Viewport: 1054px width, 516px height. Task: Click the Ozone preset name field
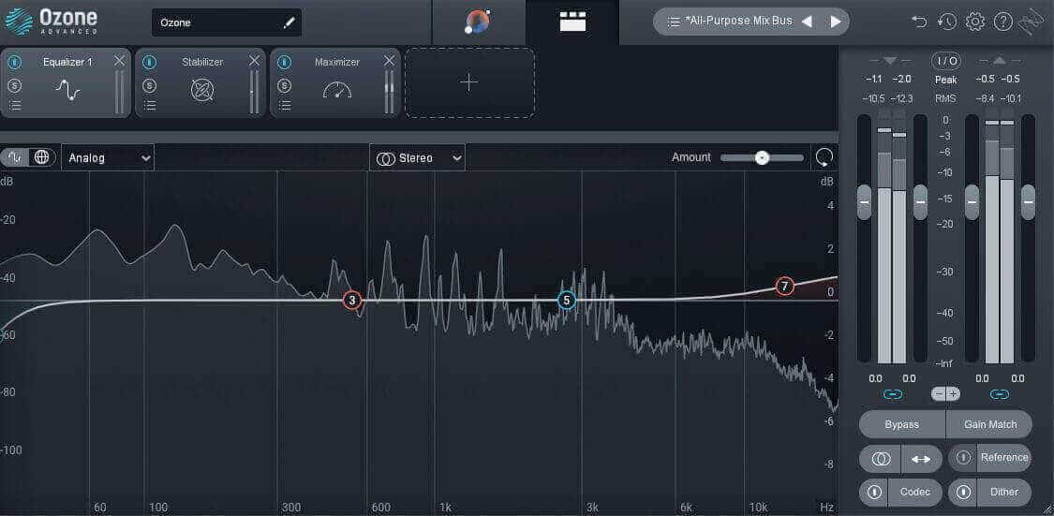[x=227, y=22]
